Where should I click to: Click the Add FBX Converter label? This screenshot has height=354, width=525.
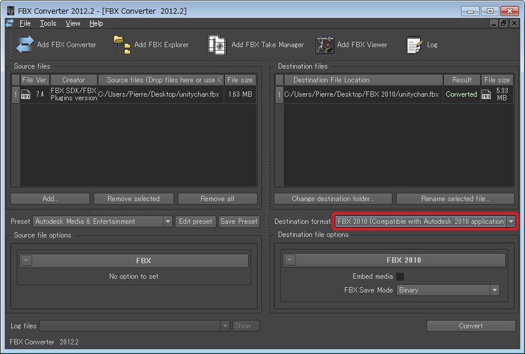(67, 45)
